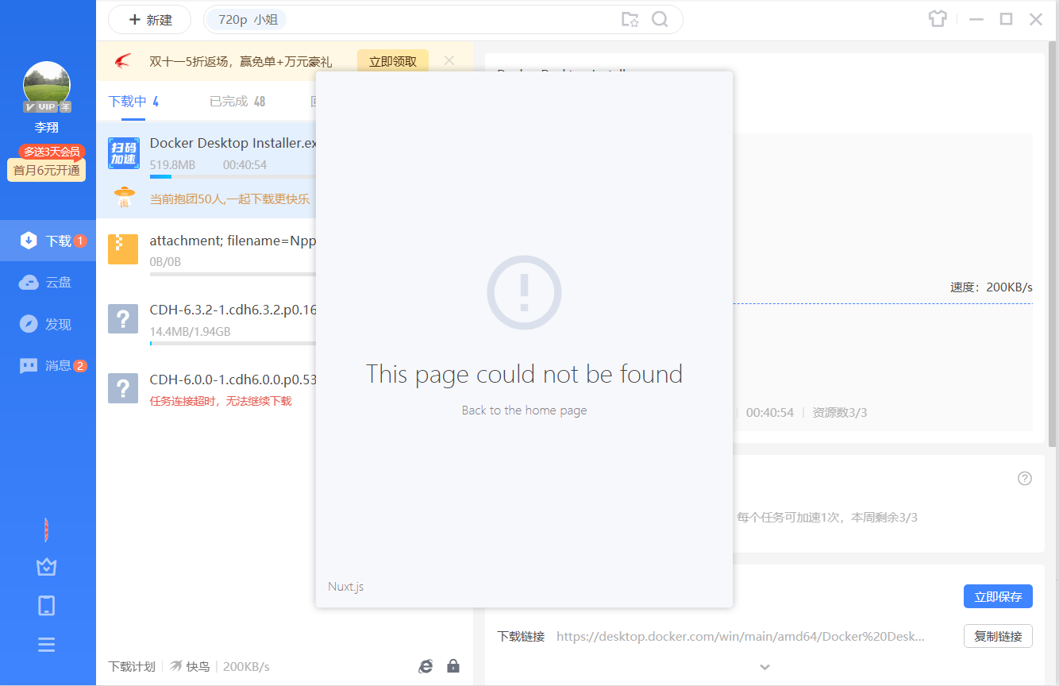The width and height of the screenshot is (1059, 686).
Task: Expand details with the bottom chevron arrow
Action: [x=764, y=667]
